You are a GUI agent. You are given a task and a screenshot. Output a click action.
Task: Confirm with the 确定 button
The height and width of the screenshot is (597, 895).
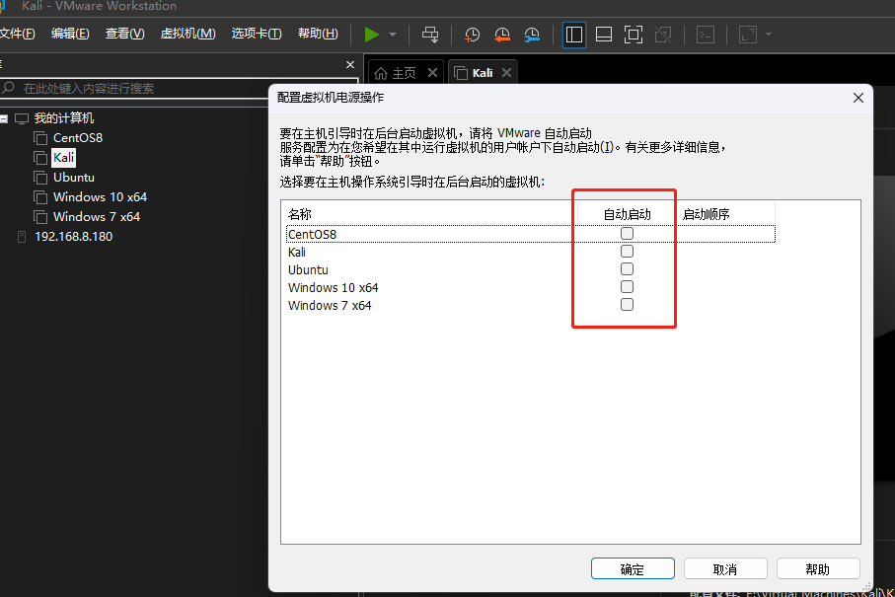pyautogui.click(x=633, y=569)
